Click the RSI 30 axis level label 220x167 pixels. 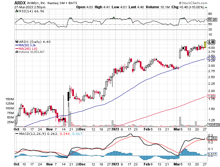pyautogui.click(x=210, y=30)
